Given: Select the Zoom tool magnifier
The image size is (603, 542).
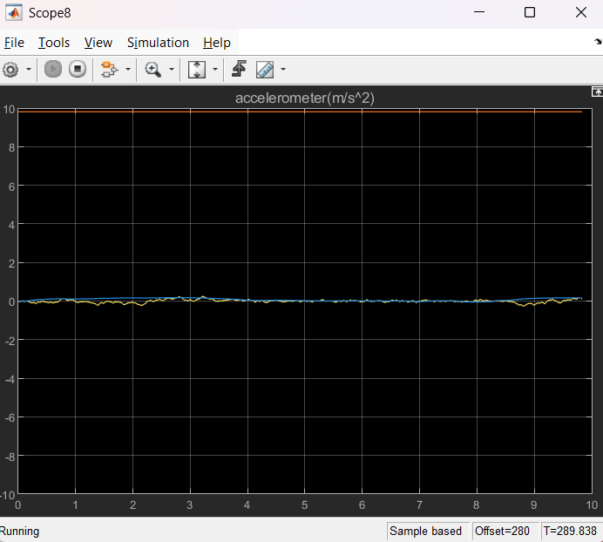Looking at the screenshot, I should (x=153, y=70).
